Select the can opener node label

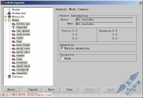coord(23,31)
